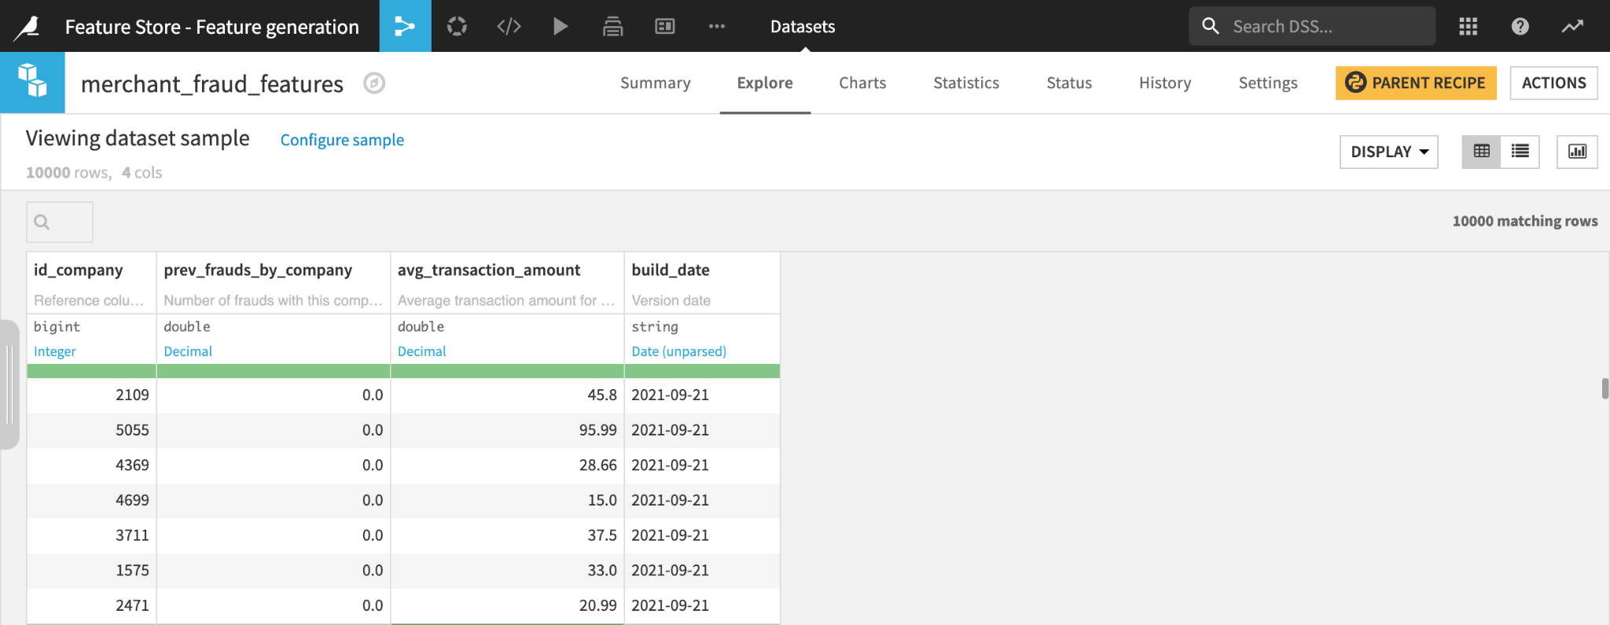Image resolution: width=1610 pixels, height=625 pixels.
Task: Click the compass icon beside dataset name
Action: pos(374,83)
